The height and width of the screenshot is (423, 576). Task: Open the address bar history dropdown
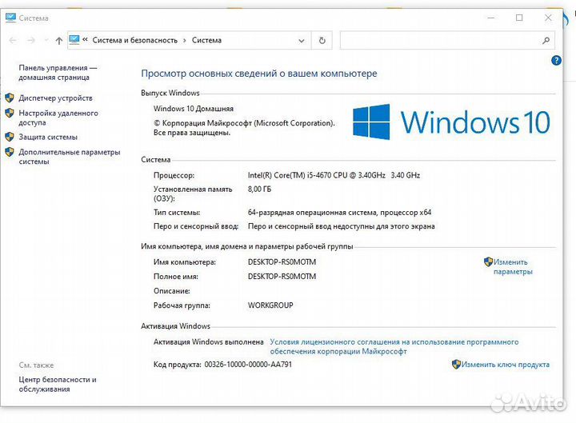pos(302,41)
